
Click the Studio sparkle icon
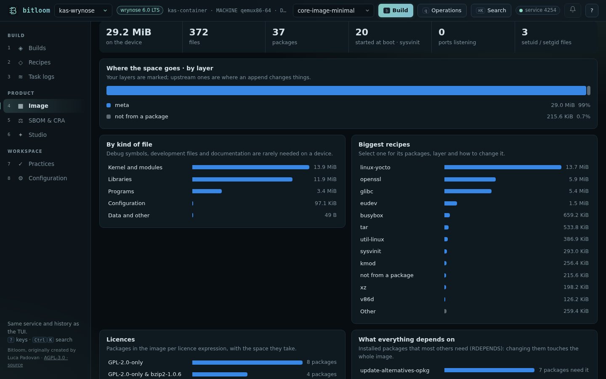pyautogui.click(x=21, y=135)
